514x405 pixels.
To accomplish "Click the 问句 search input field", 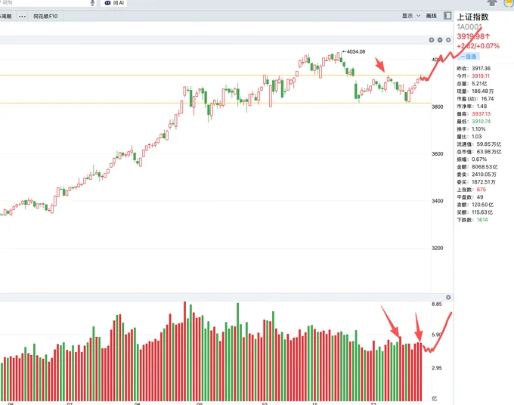I will click(45, 3).
